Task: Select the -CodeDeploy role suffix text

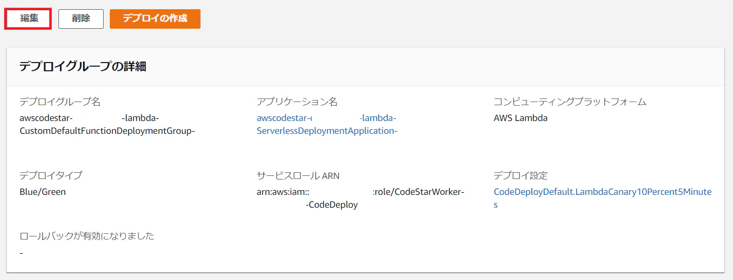Action: click(331, 205)
